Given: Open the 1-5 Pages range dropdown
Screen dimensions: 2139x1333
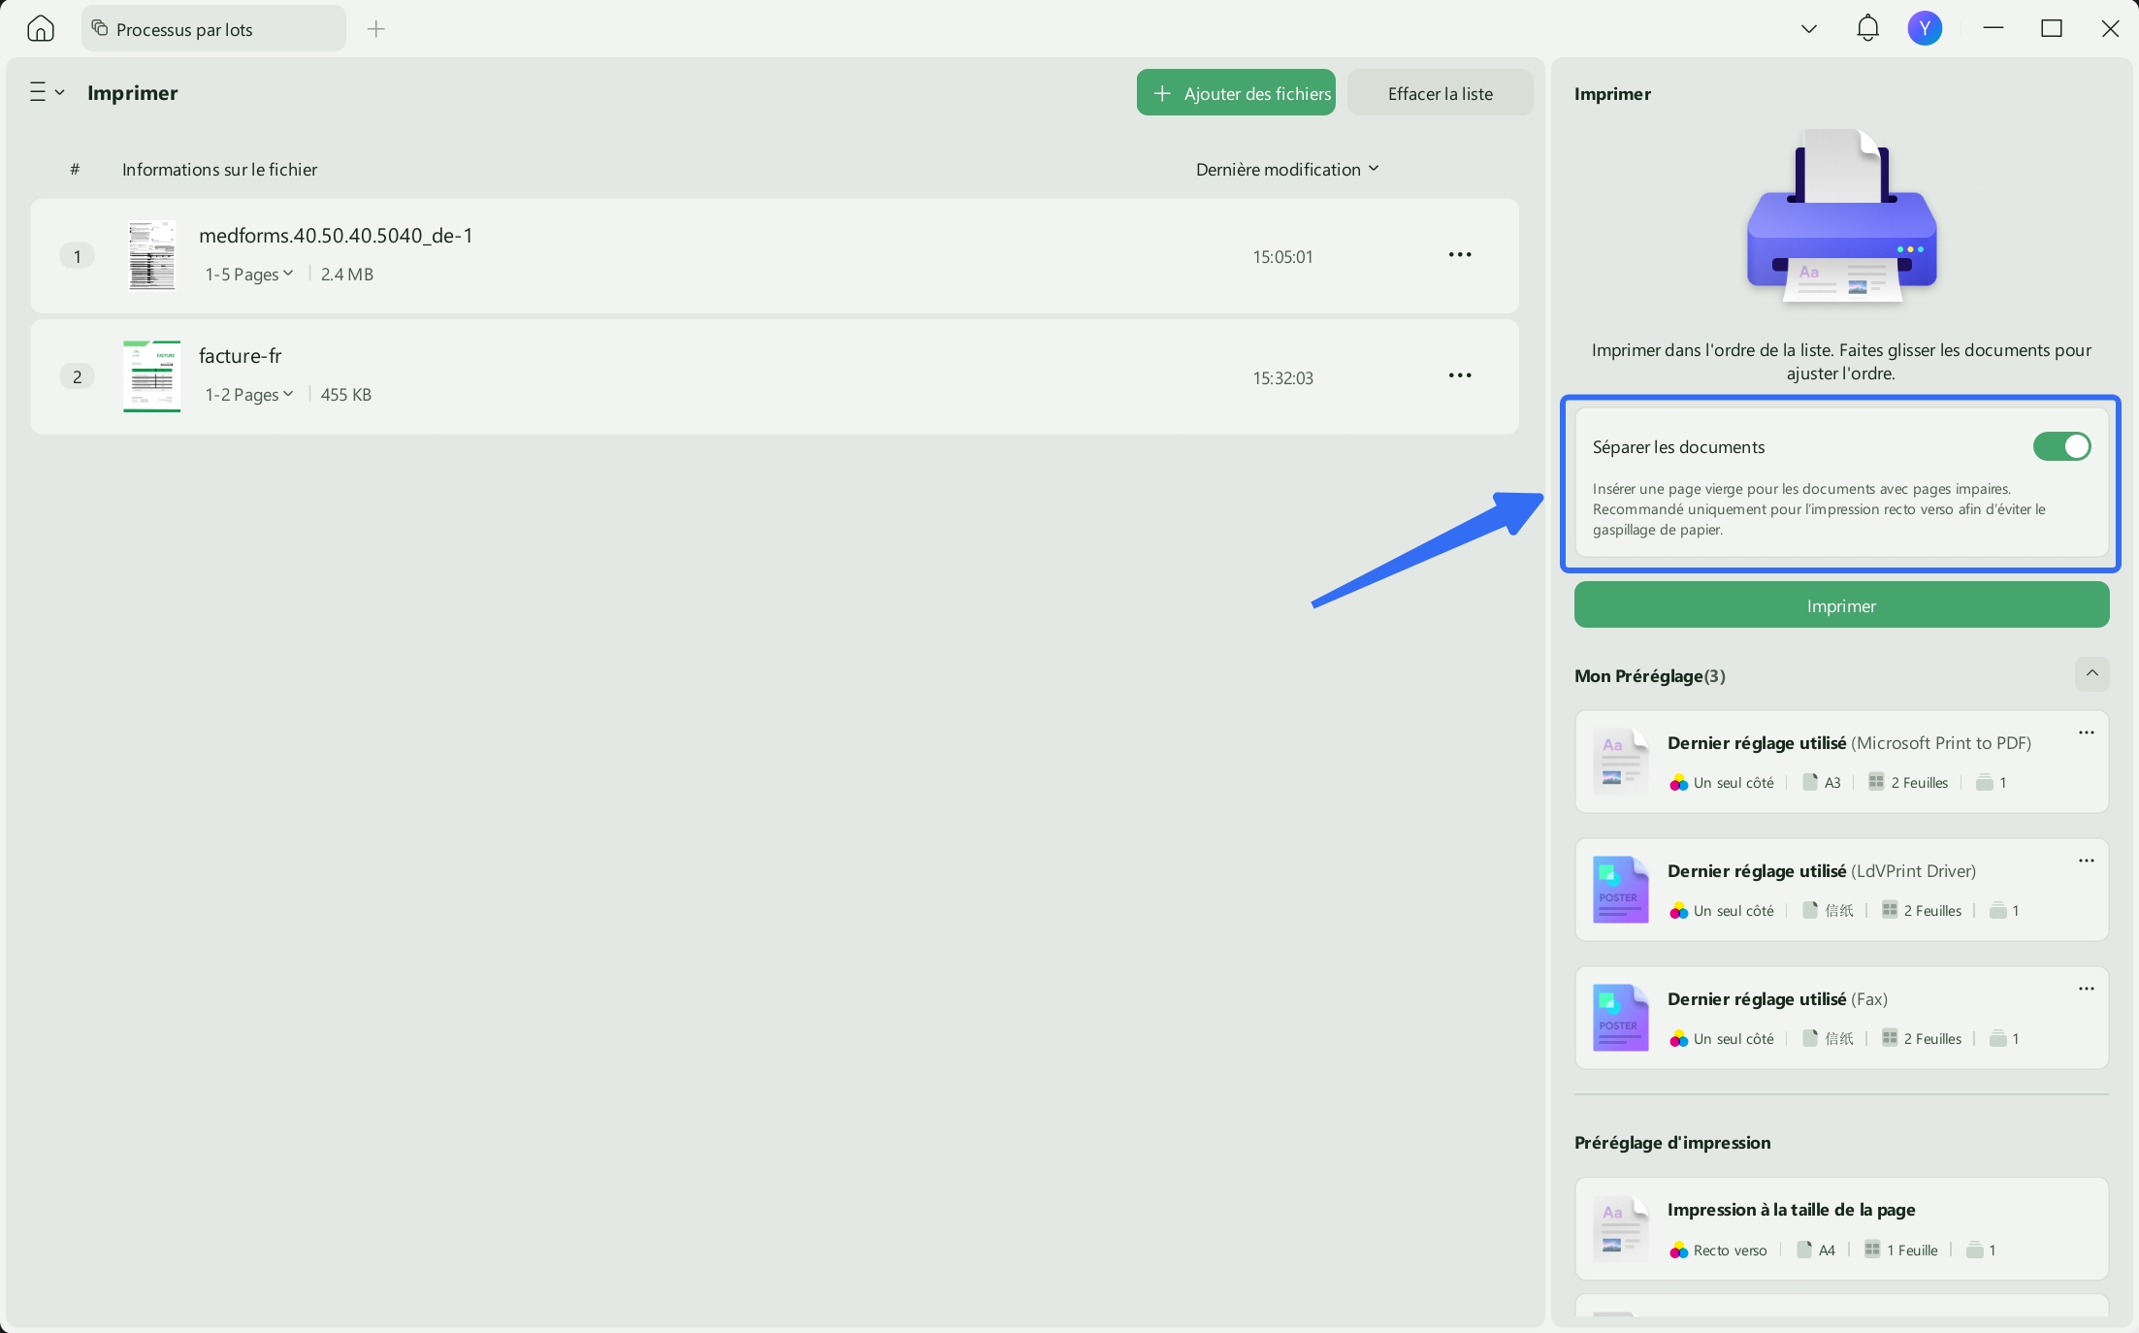Looking at the screenshot, I should click(x=248, y=275).
